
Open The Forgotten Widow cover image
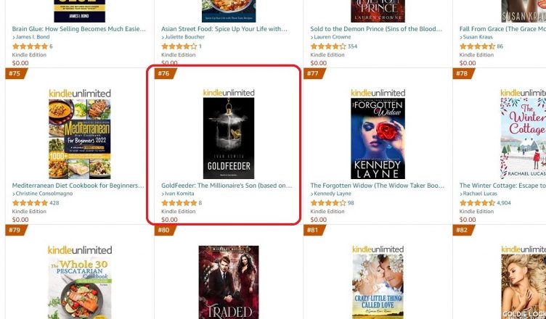[x=378, y=138]
